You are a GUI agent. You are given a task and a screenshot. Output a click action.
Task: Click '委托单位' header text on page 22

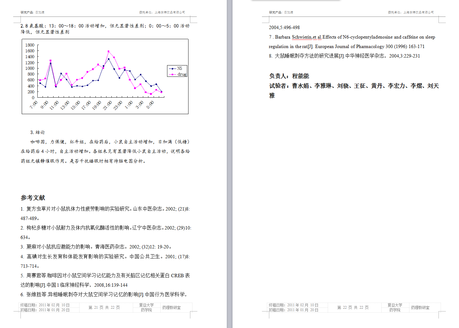[x=411, y=13]
